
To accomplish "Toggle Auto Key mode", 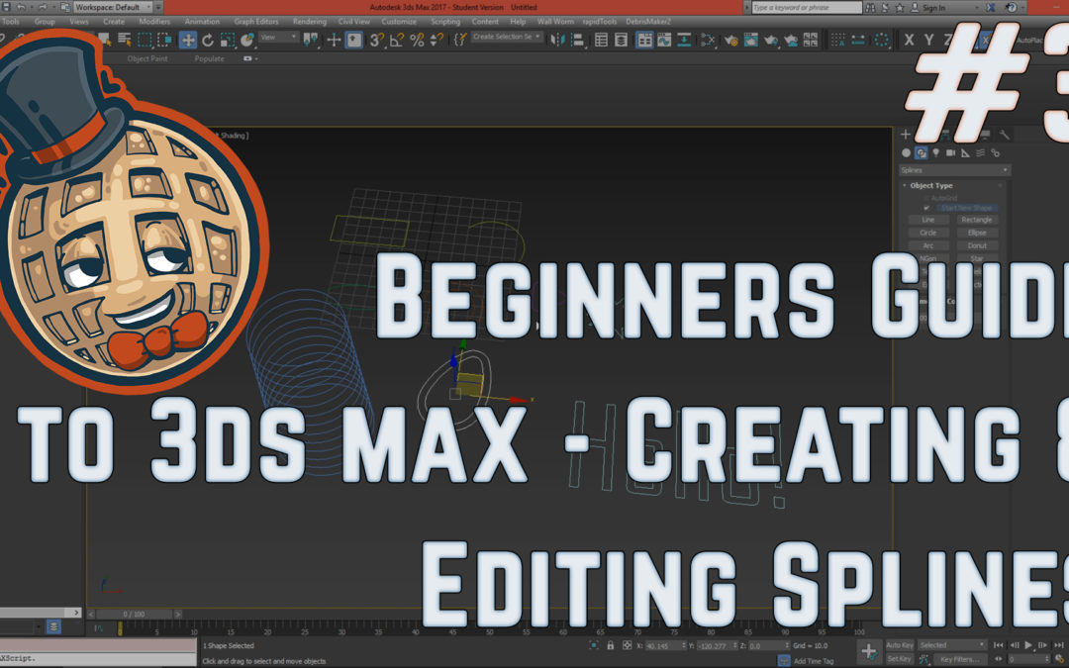I will click(x=899, y=645).
